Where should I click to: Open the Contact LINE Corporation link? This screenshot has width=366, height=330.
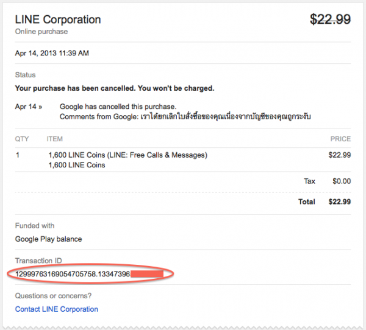point(56,309)
